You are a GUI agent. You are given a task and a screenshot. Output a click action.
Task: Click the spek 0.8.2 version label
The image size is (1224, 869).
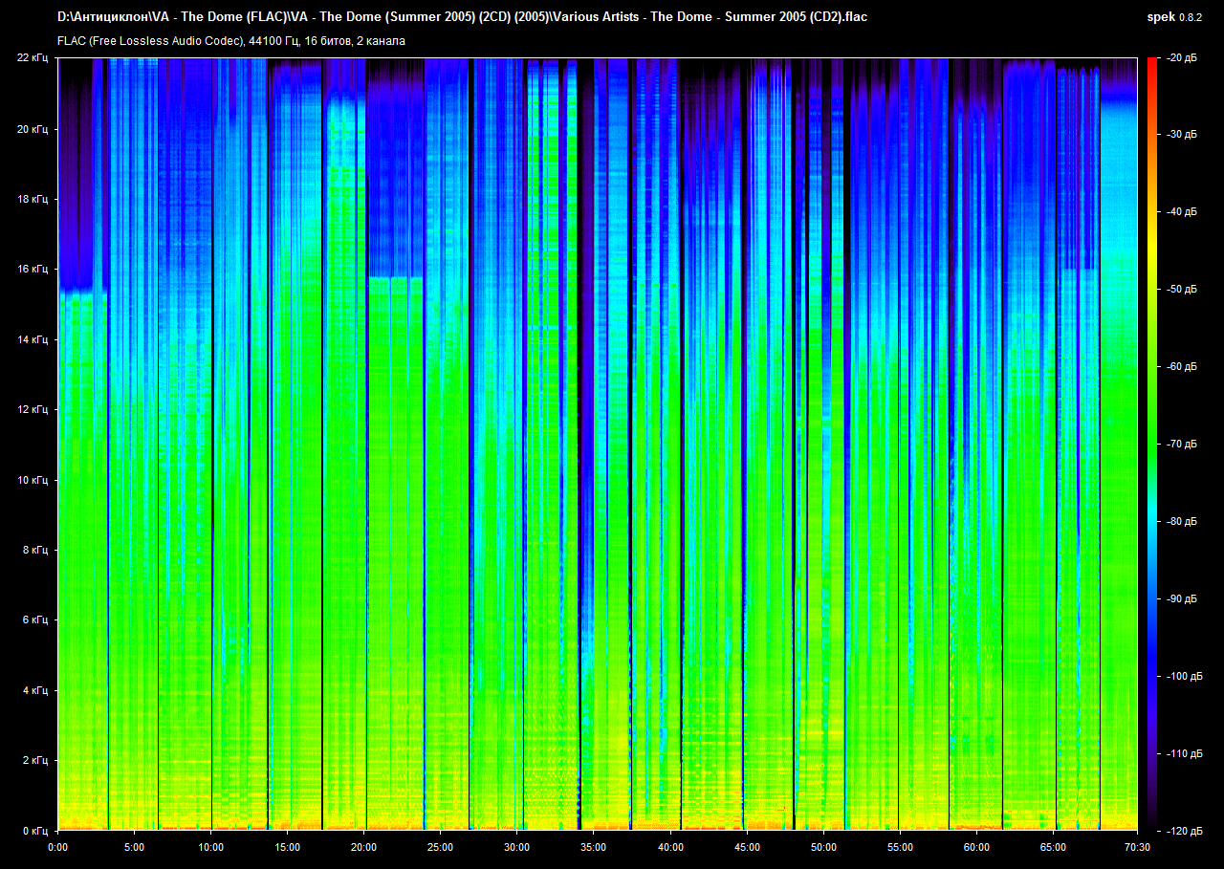coord(1176,17)
